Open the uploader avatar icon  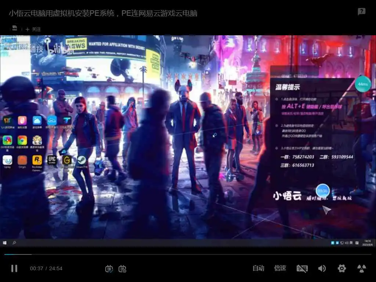(x=15, y=28)
